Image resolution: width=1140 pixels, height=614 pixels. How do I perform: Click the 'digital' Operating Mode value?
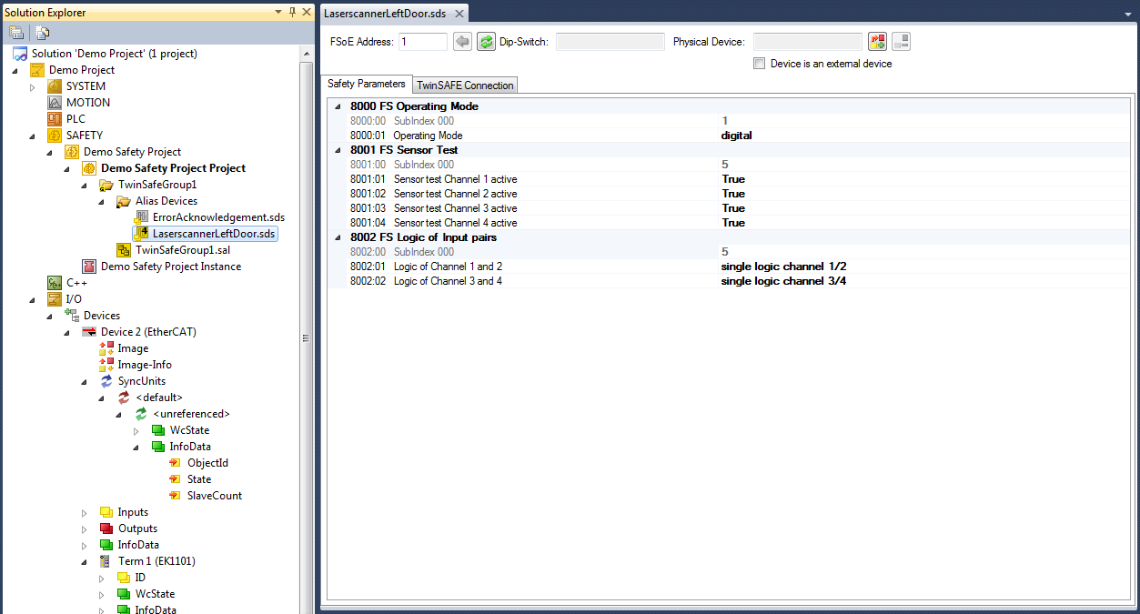(736, 136)
